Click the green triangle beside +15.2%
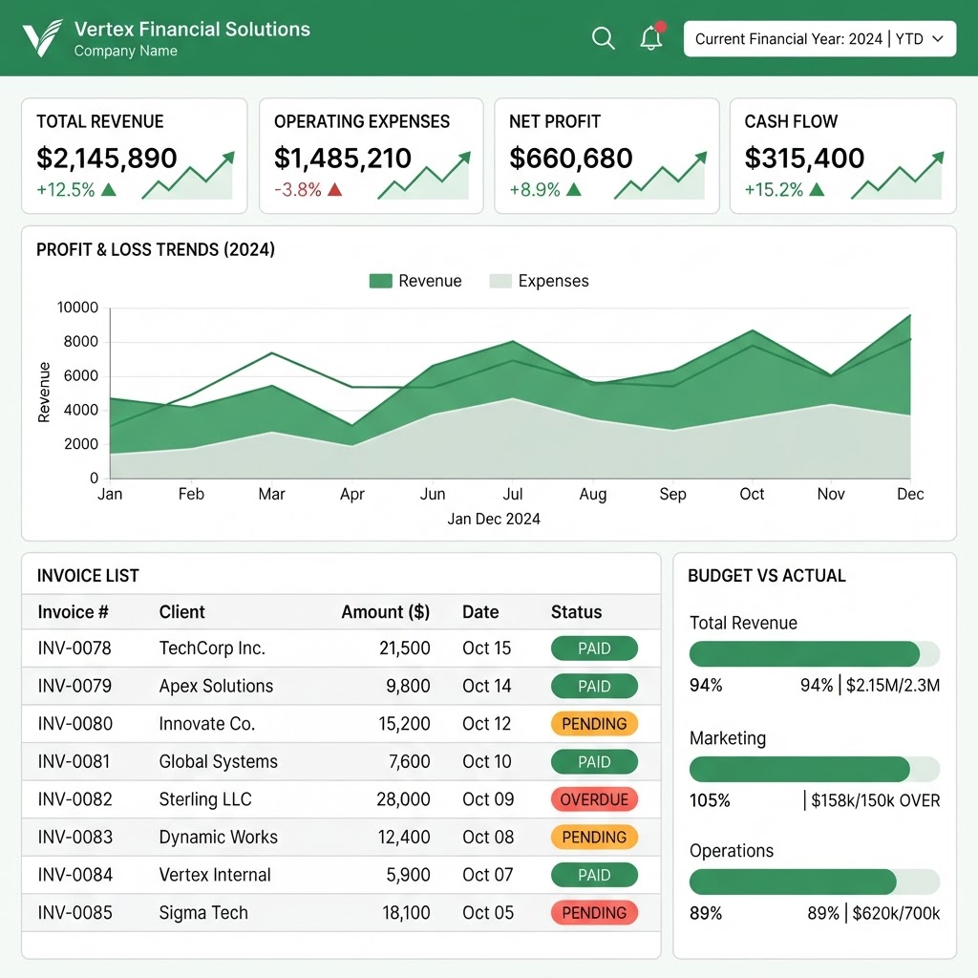The width and height of the screenshot is (978, 978). point(817,189)
